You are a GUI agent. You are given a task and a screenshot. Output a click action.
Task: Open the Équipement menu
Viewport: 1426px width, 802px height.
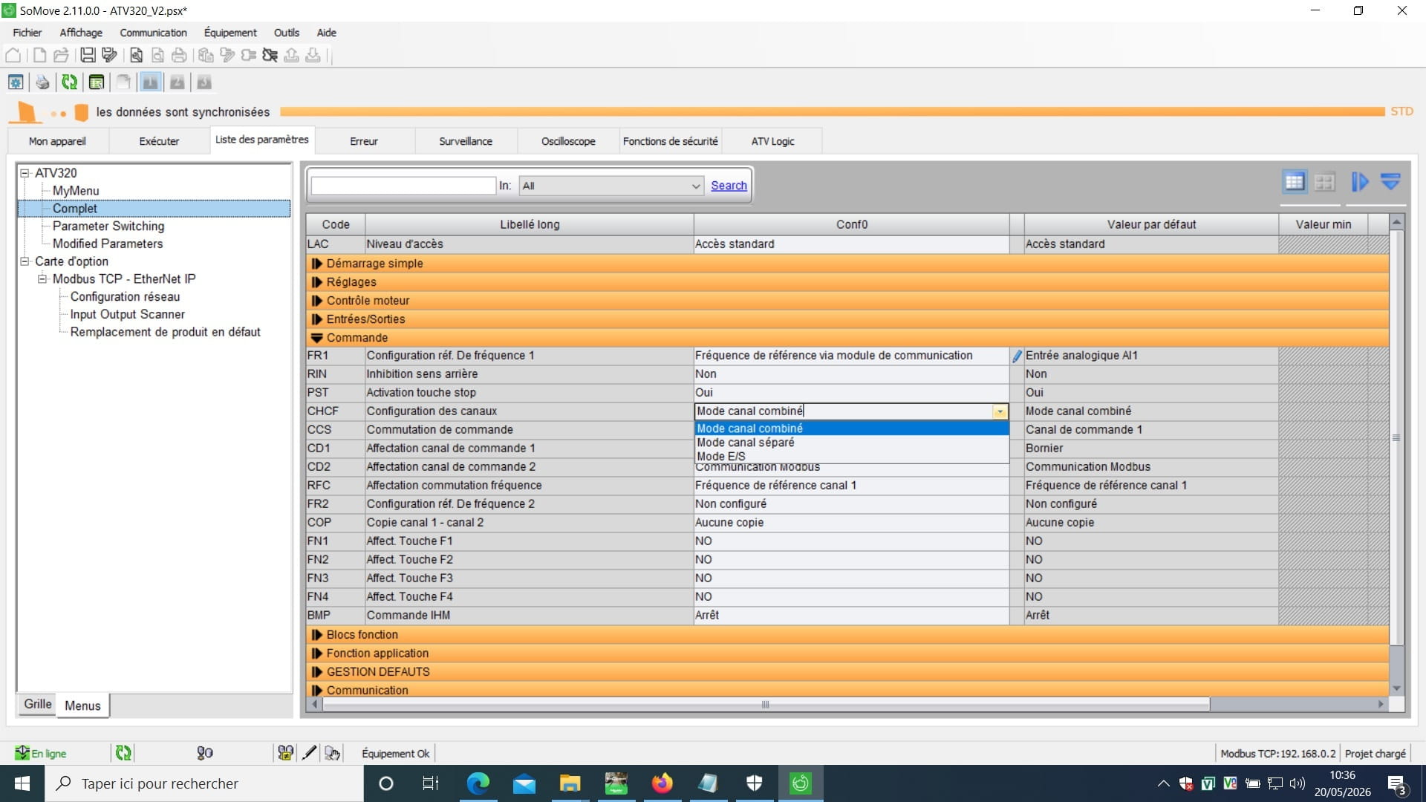pyautogui.click(x=230, y=33)
